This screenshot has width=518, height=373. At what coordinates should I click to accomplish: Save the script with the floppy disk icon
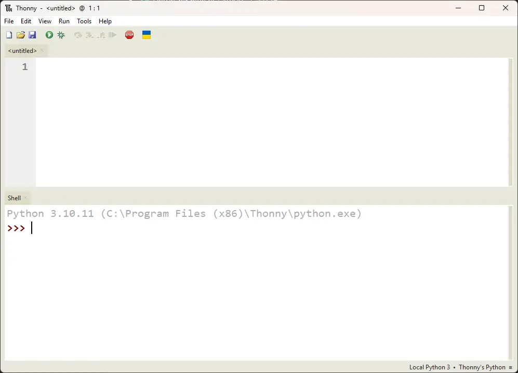point(32,35)
